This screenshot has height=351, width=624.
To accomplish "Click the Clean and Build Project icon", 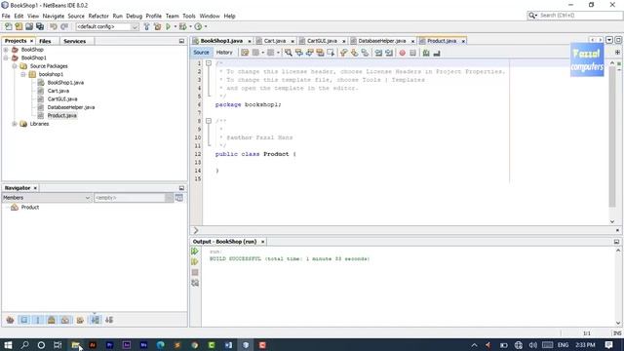I will (x=158, y=26).
